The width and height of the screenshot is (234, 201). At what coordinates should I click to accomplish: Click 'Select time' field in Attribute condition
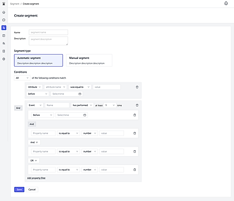[67, 94]
